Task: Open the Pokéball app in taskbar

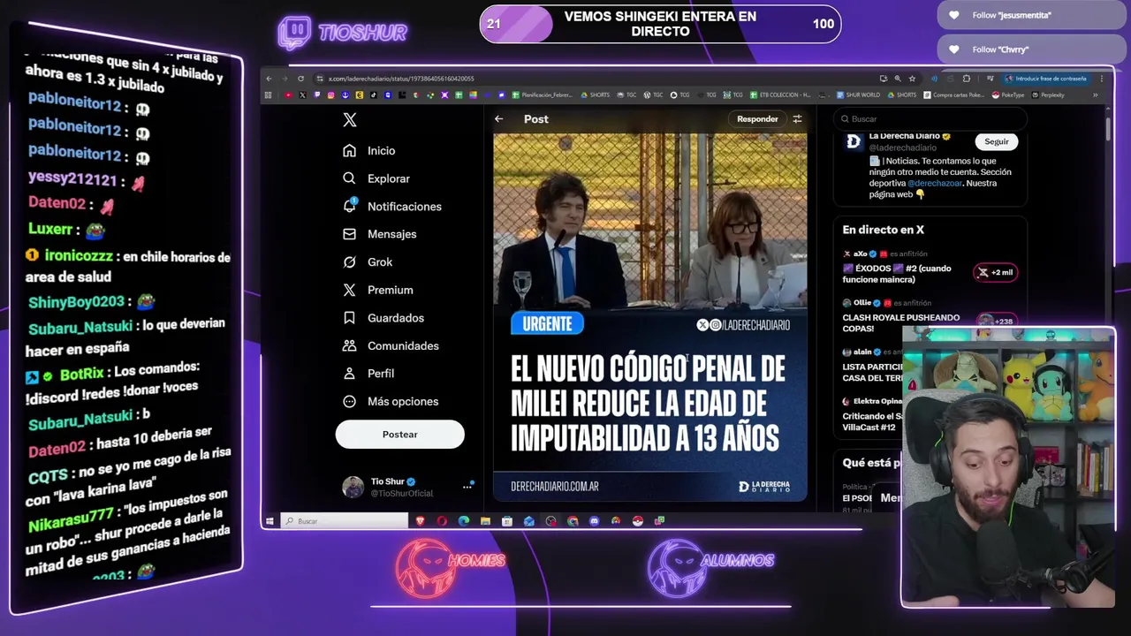Action: (638, 521)
